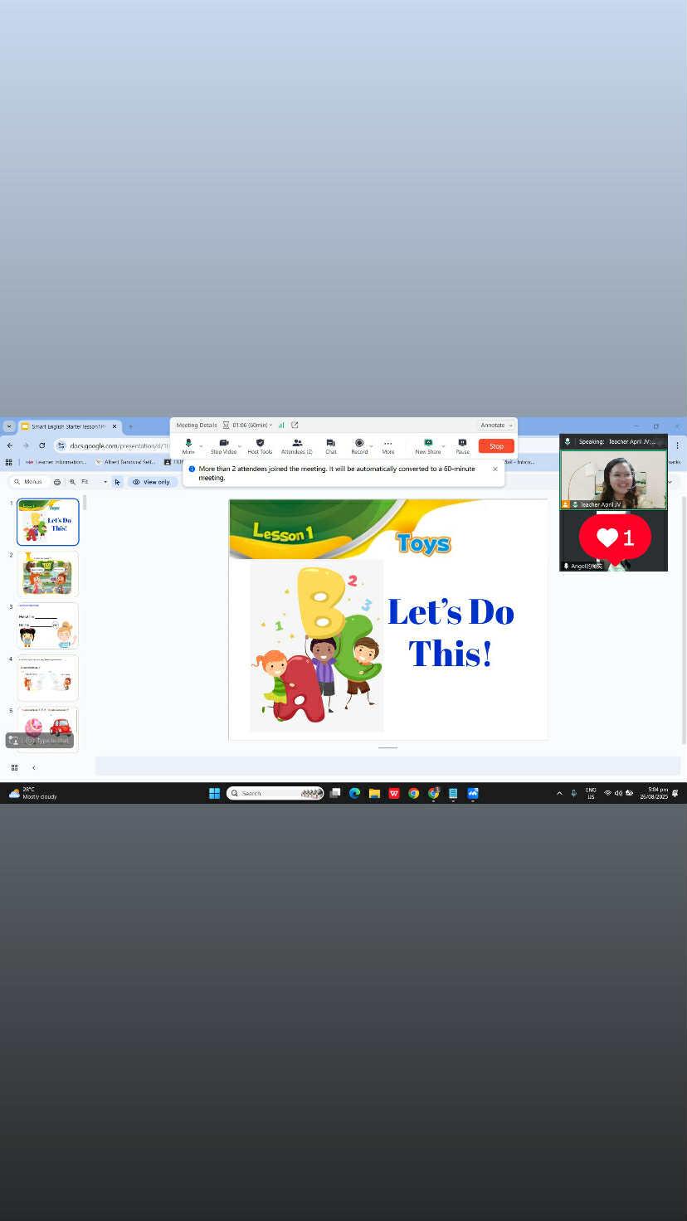Expand the Annotate dropdown
This screenshot has width=687, height=1221.
(x=496, y=425)
